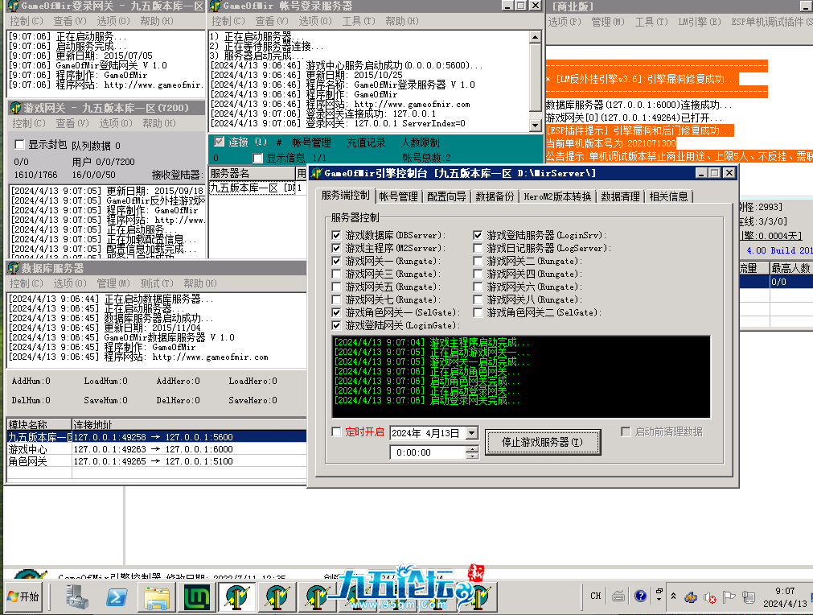813x615 pixels.
Task: Click the highlighted active GameOfMir taskbar button
Action: [x=236, y=596]
